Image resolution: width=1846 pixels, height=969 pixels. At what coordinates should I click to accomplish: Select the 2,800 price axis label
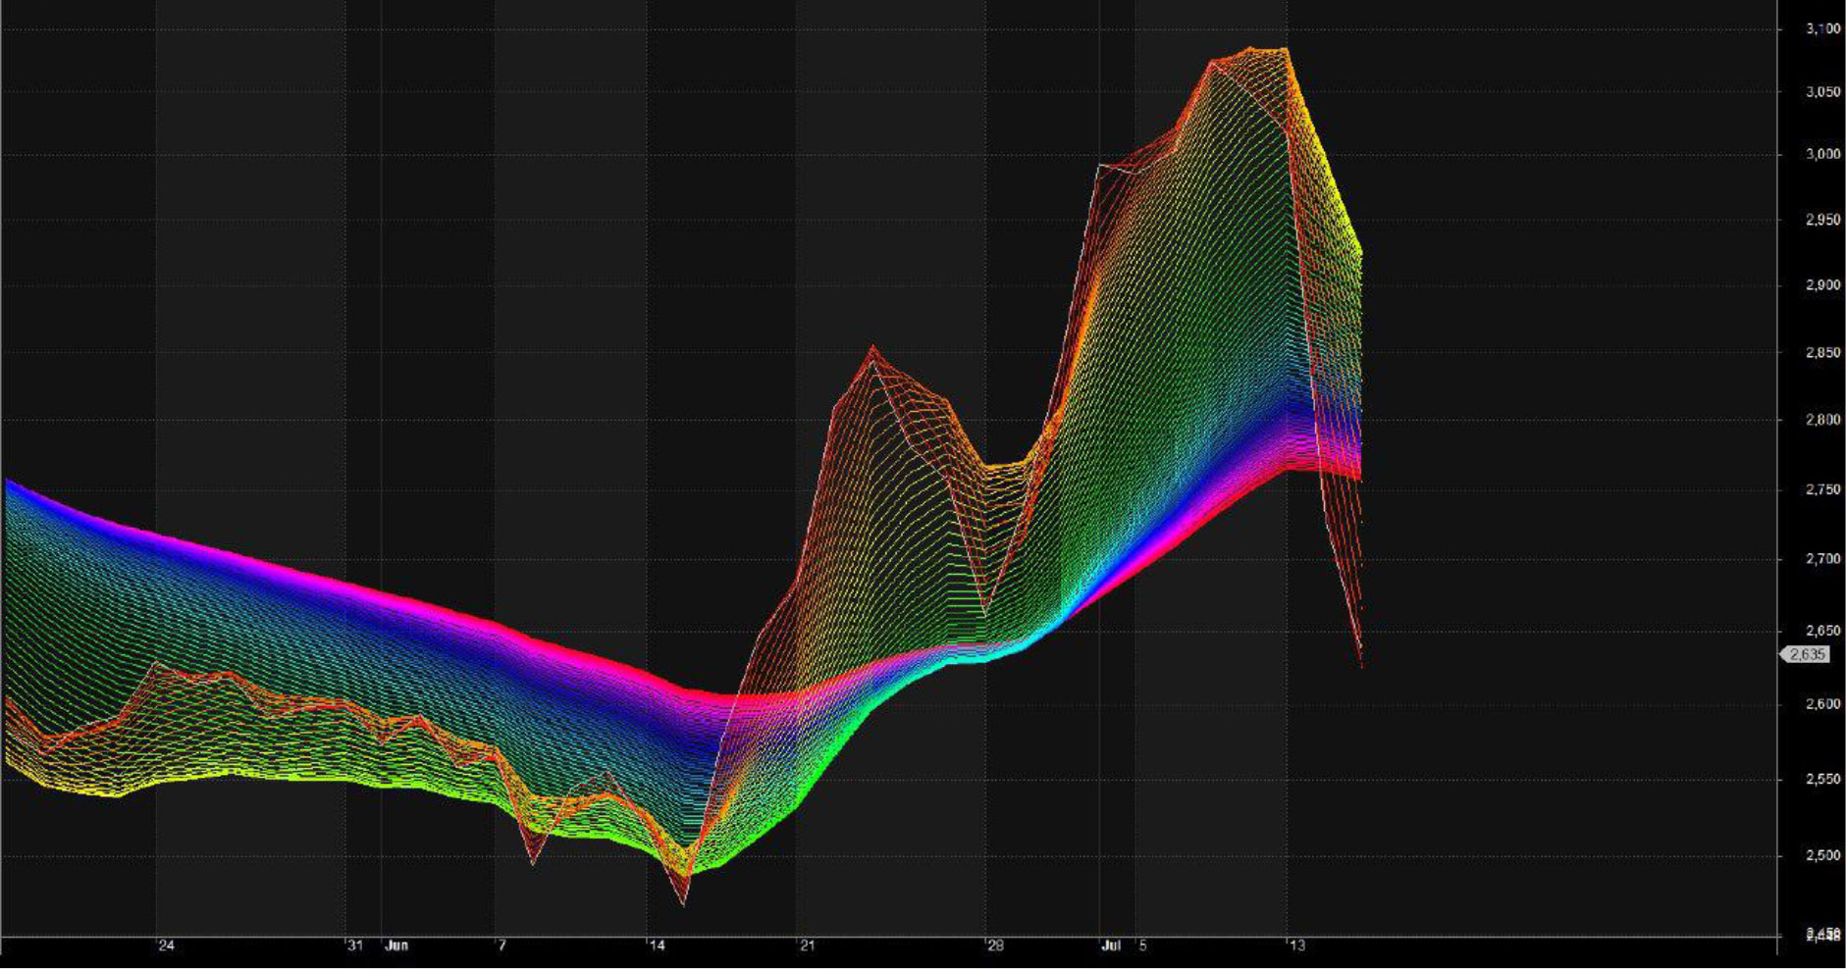click(x=1822, y=420)
